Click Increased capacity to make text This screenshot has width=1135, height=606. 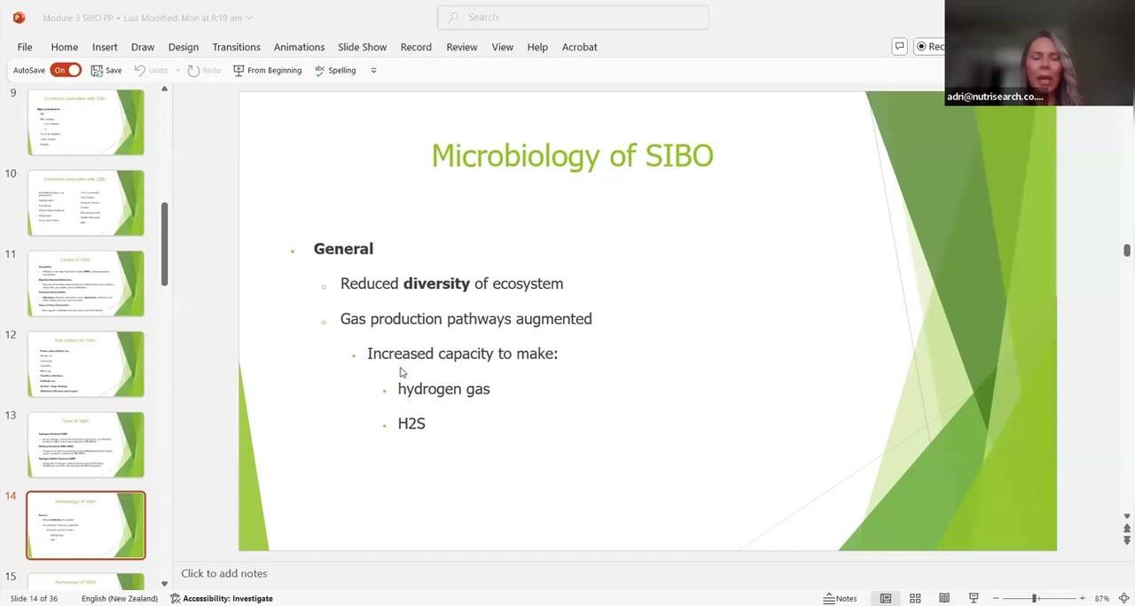[x=462, y=353]
